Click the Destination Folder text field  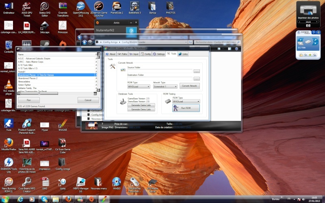(x=160, y=79)
